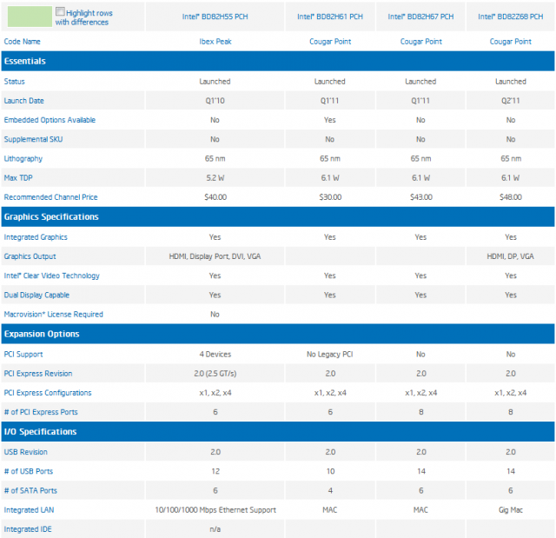Click the PCI Express Revision label
Screen dimensions: 556x538
click(x=38, y=374)
